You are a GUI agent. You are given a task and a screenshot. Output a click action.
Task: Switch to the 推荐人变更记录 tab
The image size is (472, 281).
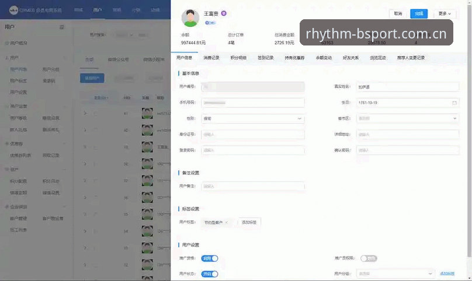pyautogui.click(x=411, y=58)
